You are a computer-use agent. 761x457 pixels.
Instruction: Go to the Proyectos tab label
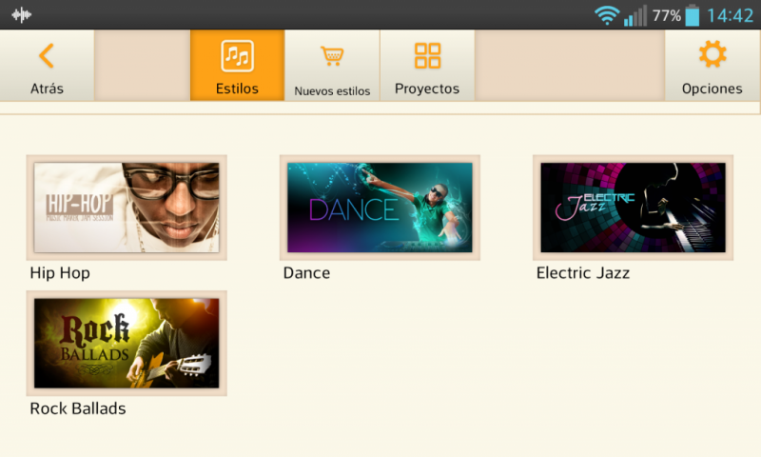click(x=427, y=89)
